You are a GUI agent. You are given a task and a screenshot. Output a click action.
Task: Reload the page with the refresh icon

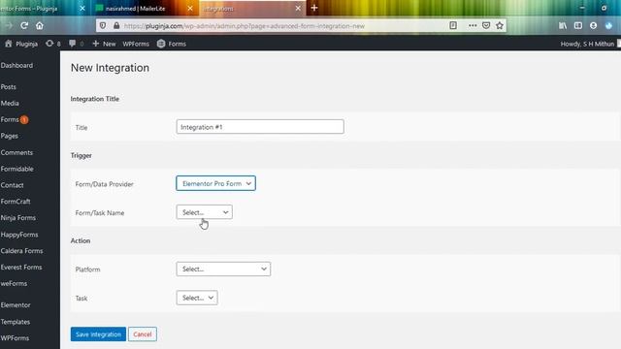click(x=24, y=26)
